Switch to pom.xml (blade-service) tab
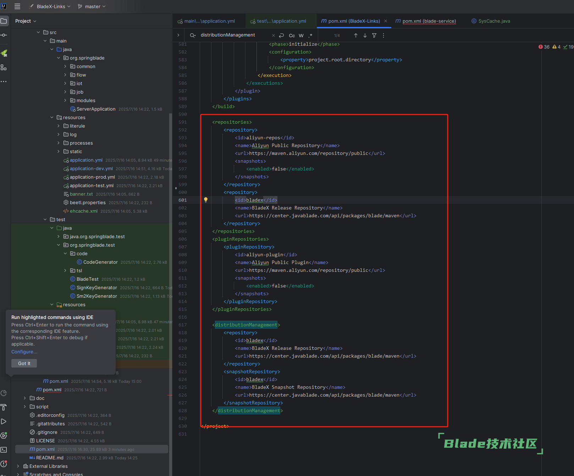This screenshot has width=574, height=476. (x=429, y=21)
